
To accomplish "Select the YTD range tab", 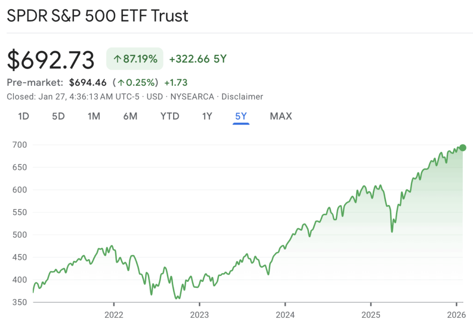I will pos(170,116).
